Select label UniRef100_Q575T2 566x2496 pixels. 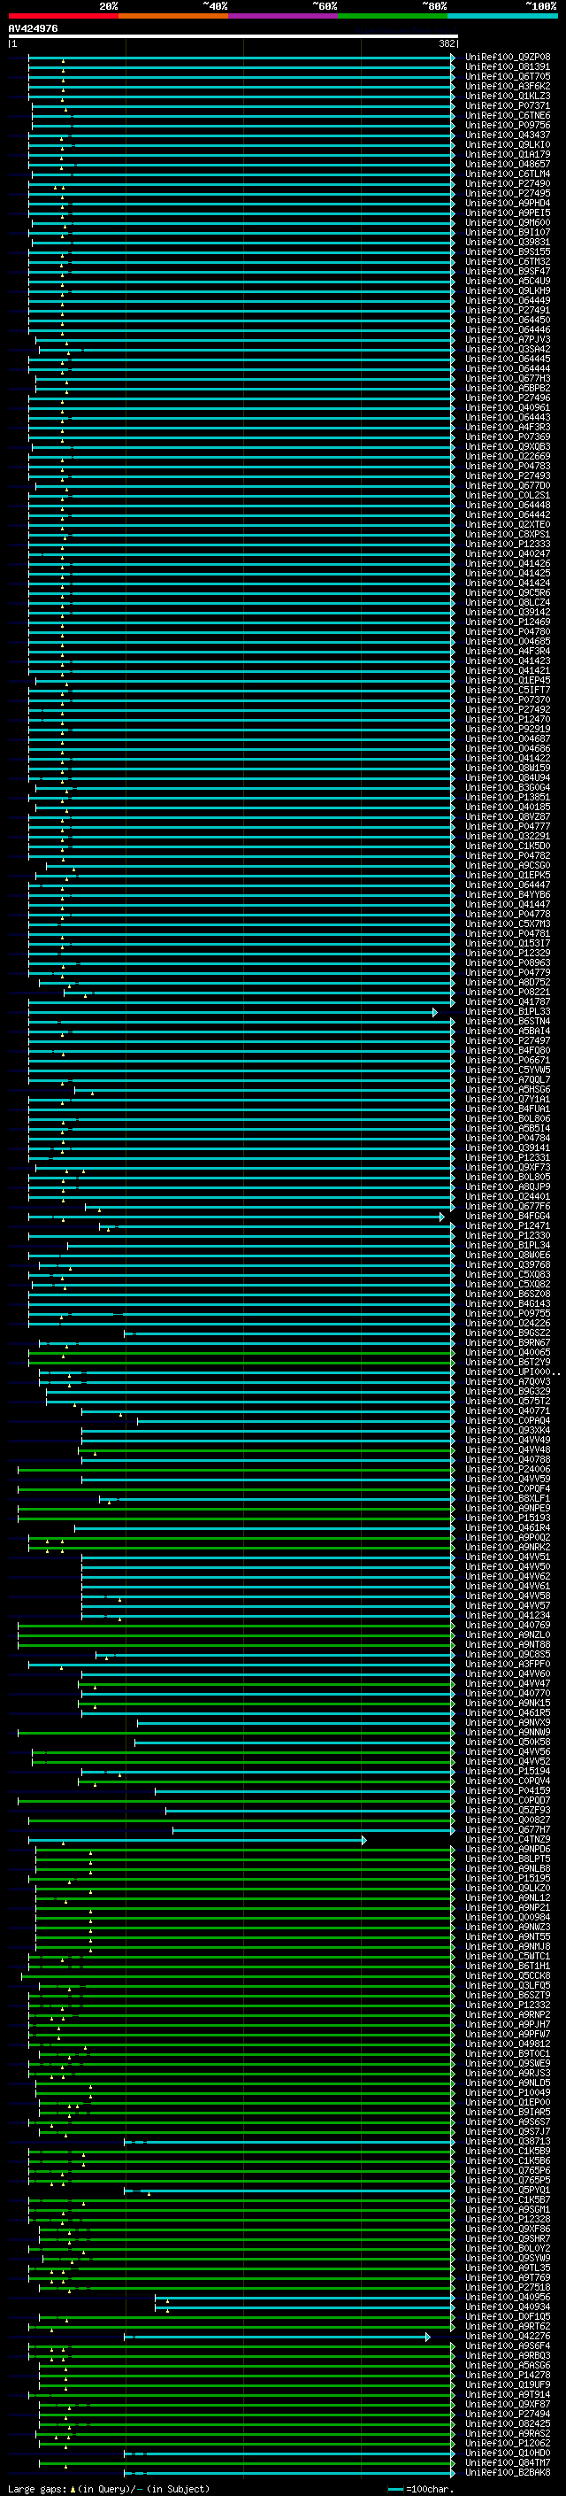[508, 1401]
